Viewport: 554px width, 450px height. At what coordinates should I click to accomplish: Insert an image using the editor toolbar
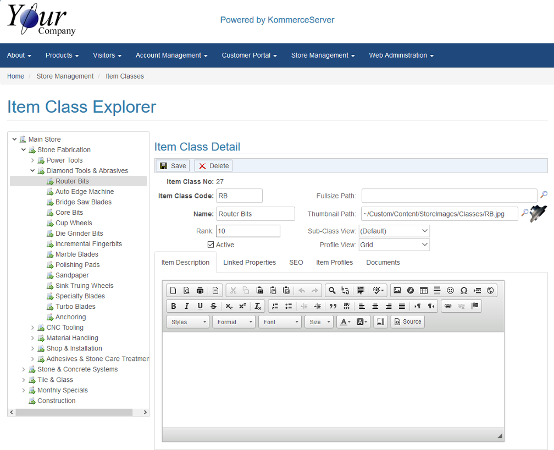click(397, 290)
